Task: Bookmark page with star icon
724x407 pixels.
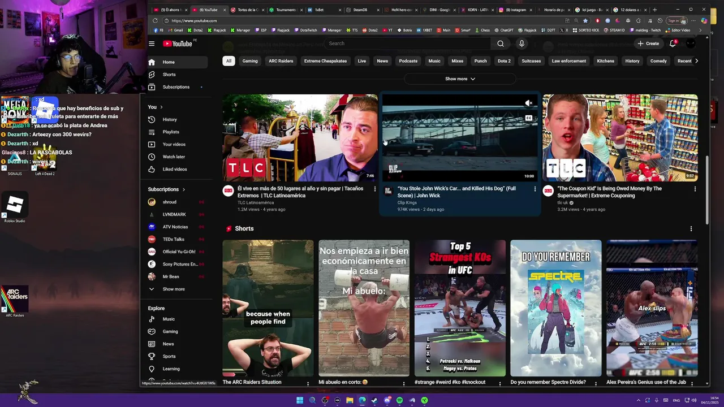Action: point(585,20)
